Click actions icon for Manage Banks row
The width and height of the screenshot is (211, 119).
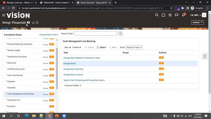tap(161, 63)
